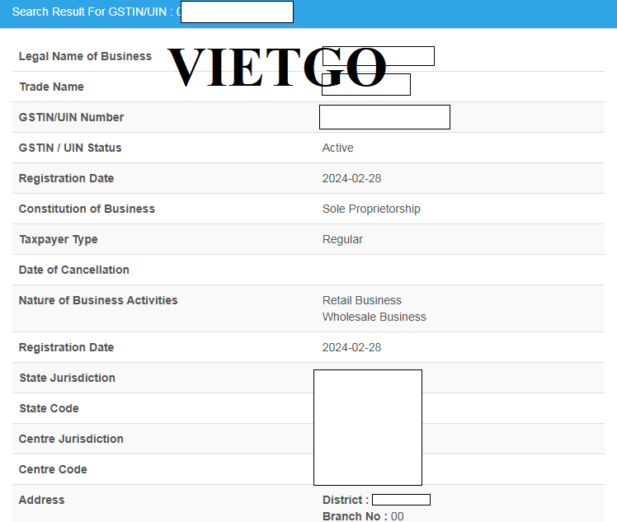Click the Constitution of Business label
This screenshot has width=617, height=522.
pyautogui.click(x=87, y=209)
